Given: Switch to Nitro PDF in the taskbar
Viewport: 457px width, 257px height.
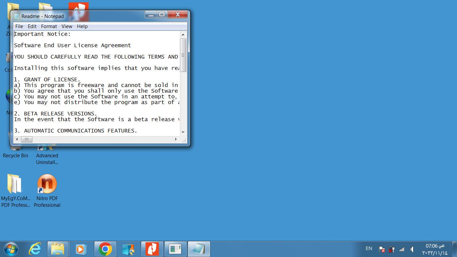Looking at the screenshot, I should point(152,249).
